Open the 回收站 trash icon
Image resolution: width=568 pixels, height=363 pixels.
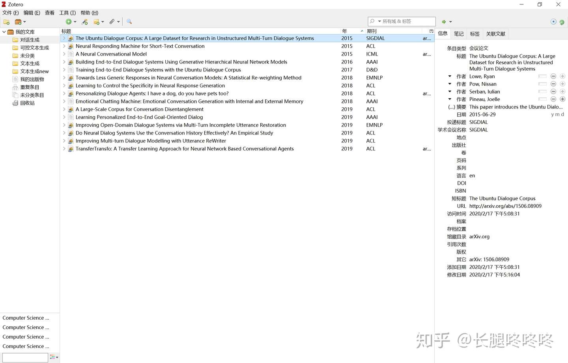click(15, 103)
